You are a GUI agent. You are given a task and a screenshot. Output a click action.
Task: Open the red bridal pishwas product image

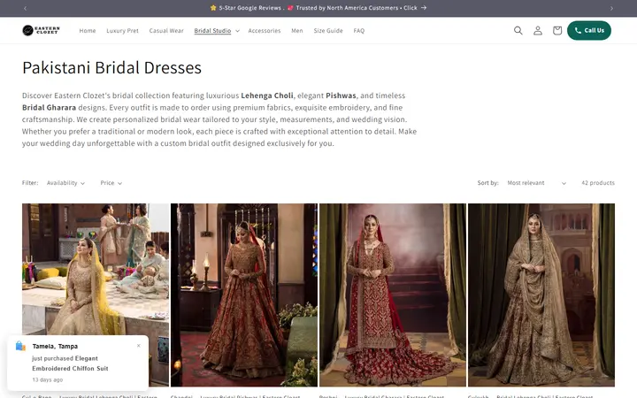[x=244, y=295]
